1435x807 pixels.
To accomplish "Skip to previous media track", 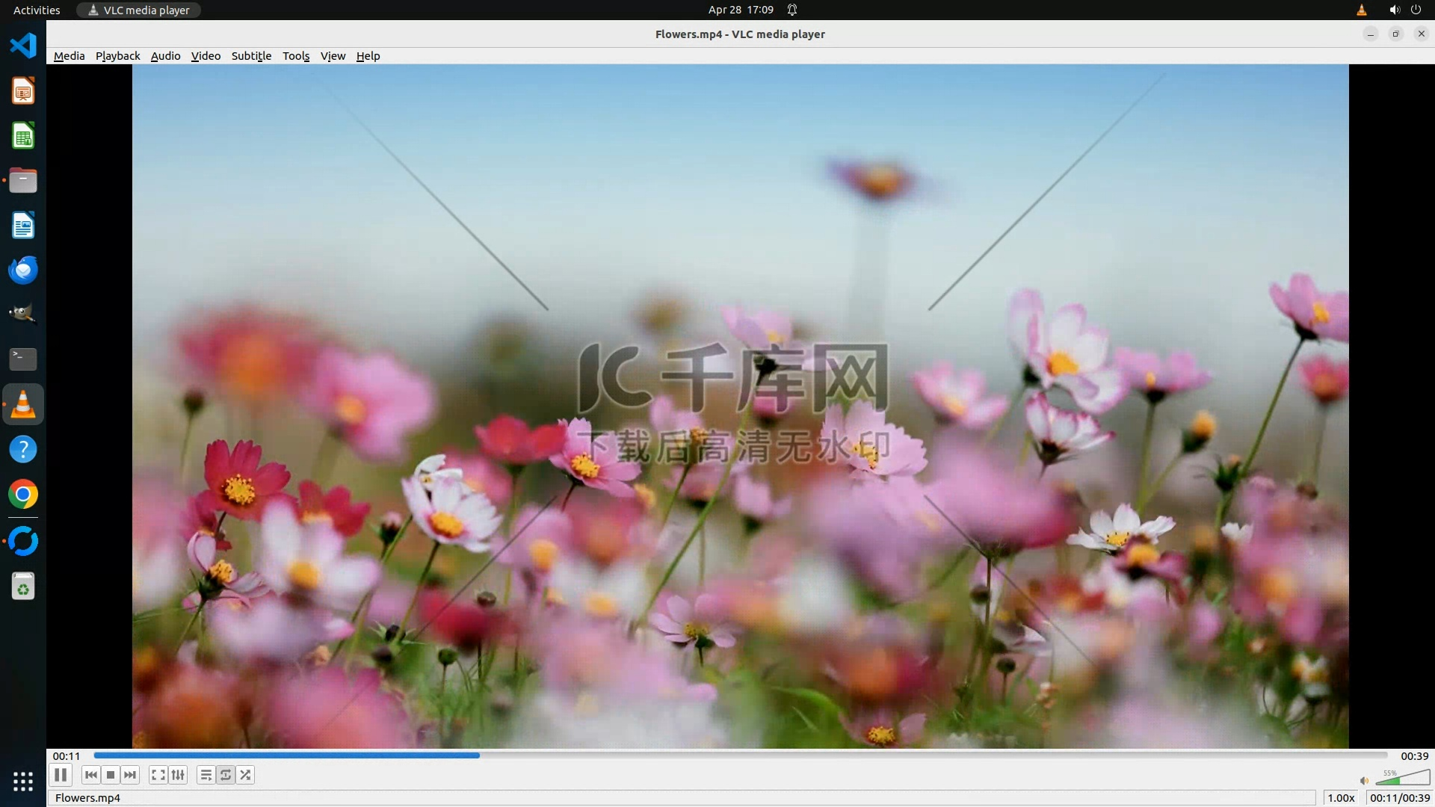I will coord(90,775).
